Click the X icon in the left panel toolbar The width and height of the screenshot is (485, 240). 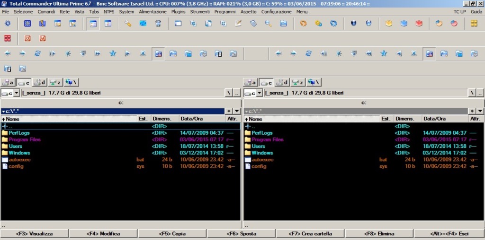(x=143, y=53)
